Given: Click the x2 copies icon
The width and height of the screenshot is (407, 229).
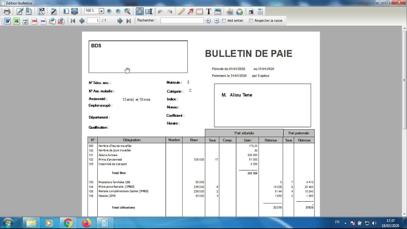Looking at the screenshot, I should (41, 11).
